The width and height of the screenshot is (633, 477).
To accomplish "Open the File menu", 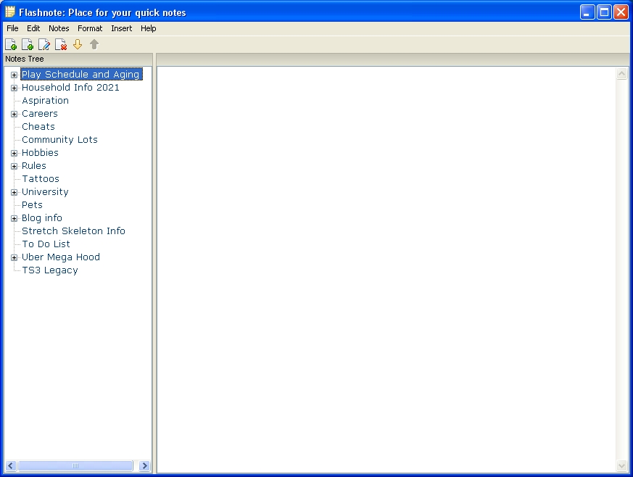I will [12, 28].
